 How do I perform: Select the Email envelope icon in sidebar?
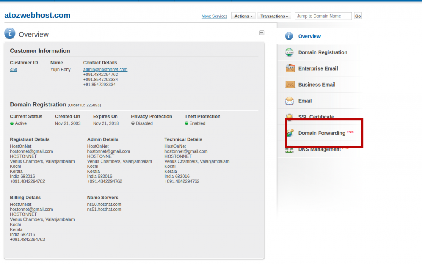coord(289,101)
